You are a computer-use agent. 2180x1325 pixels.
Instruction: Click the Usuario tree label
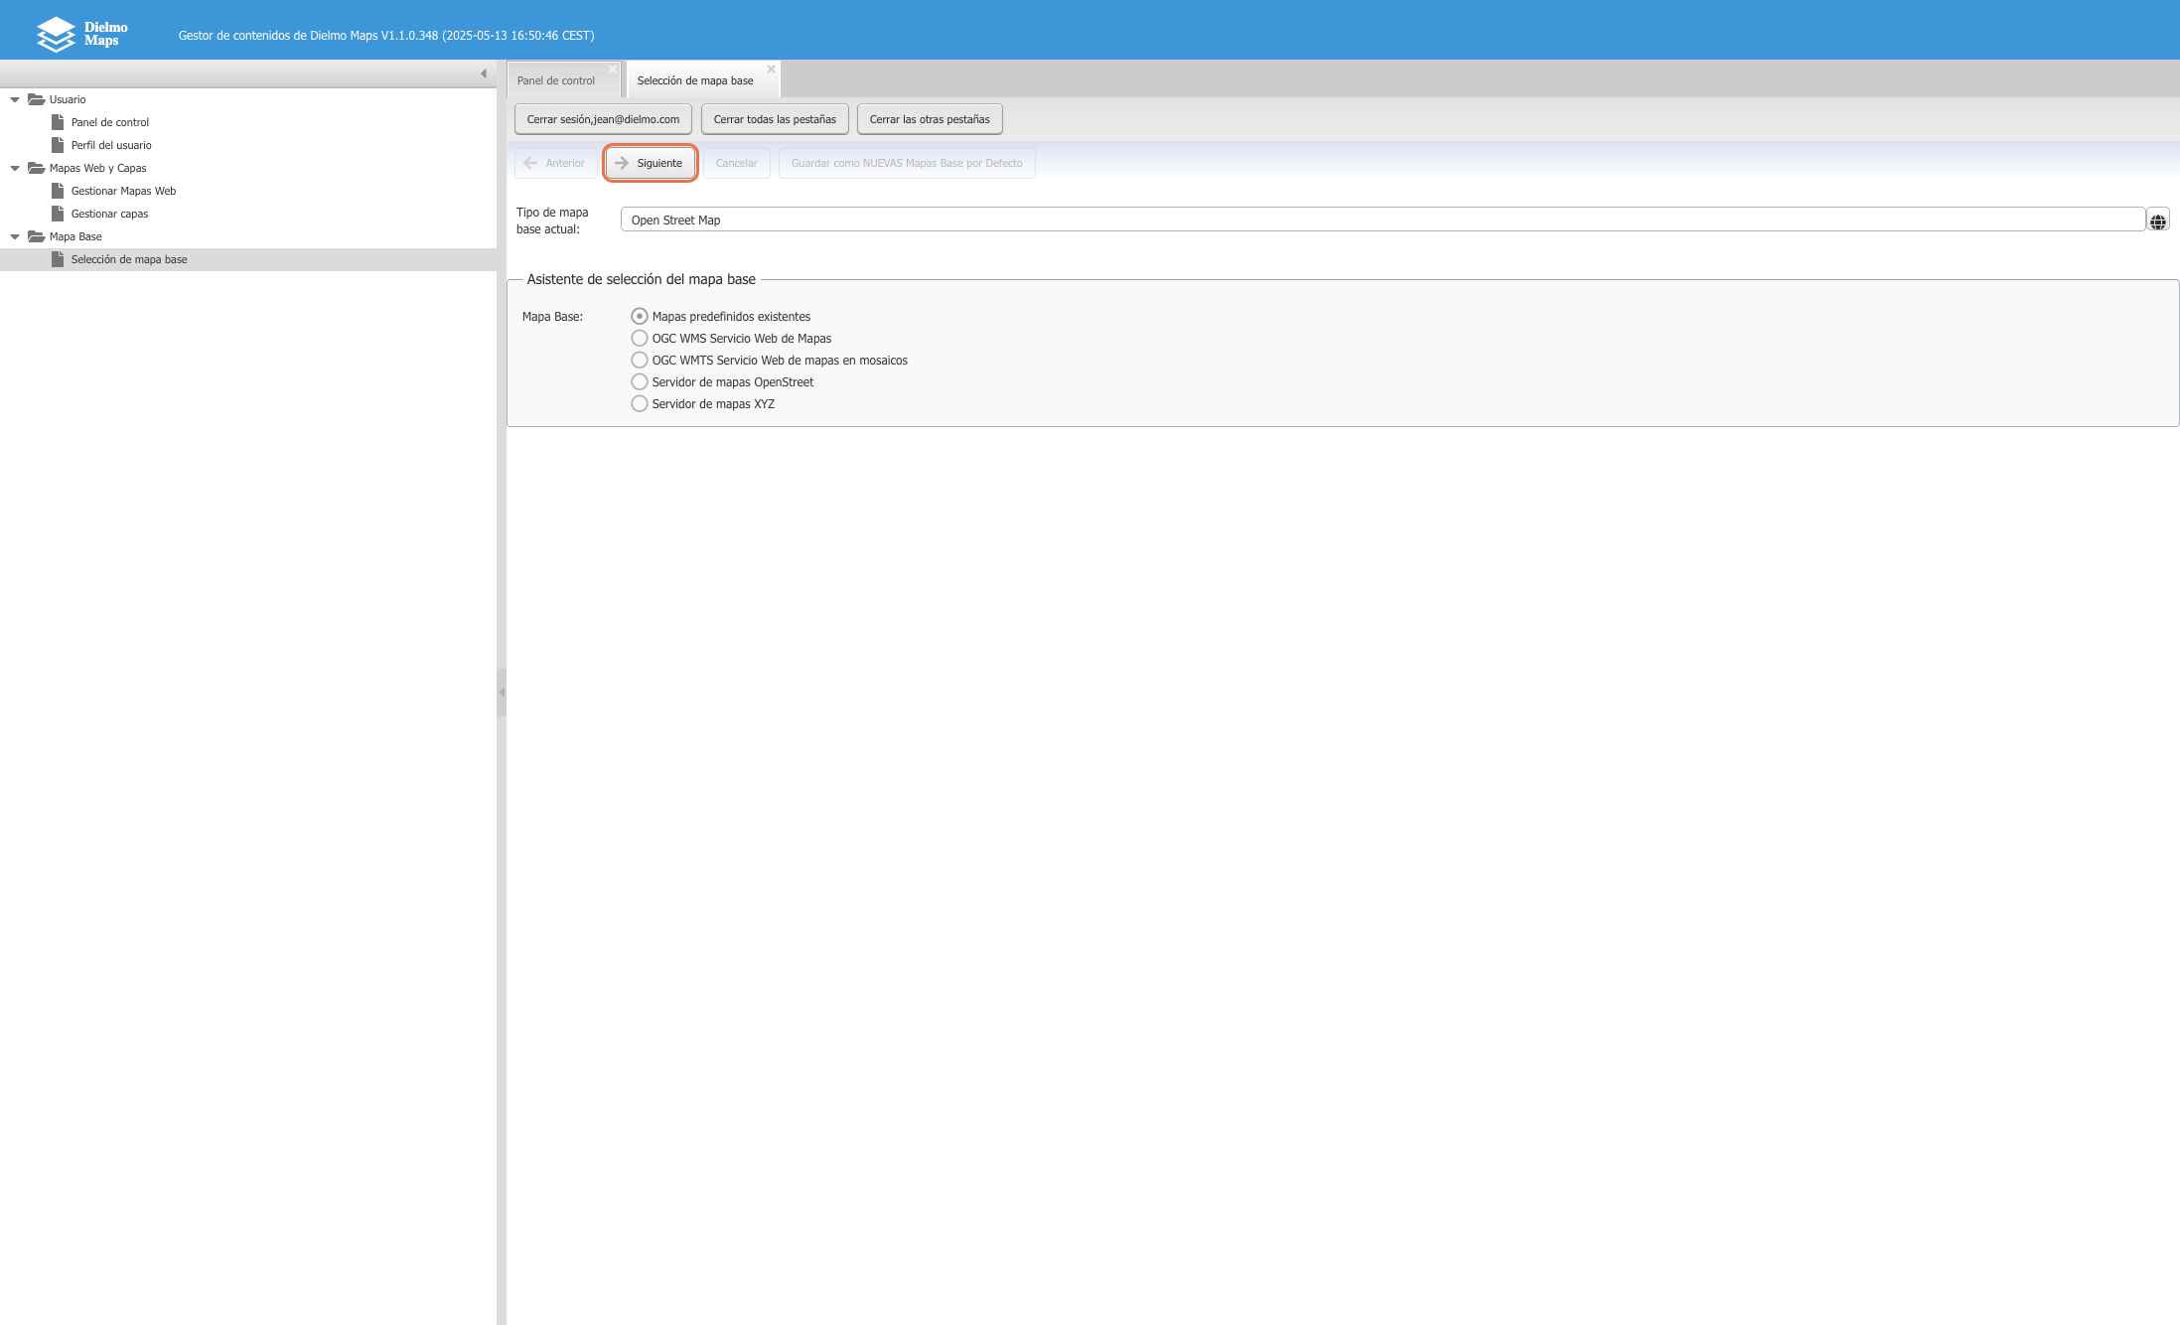coord(68,99)
